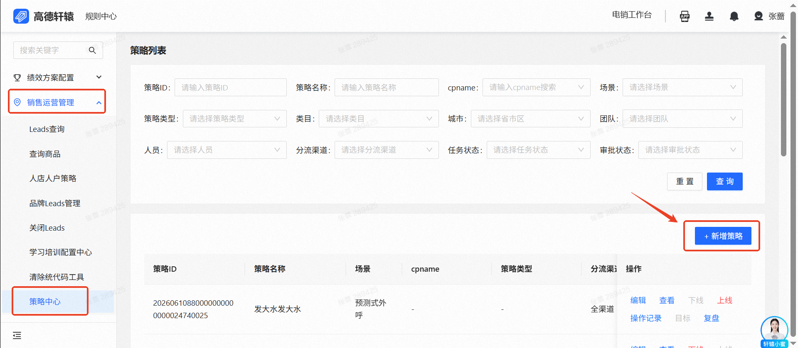The image size is (798, 348).
Task: Open the notification bell
Action: [734, 16]
